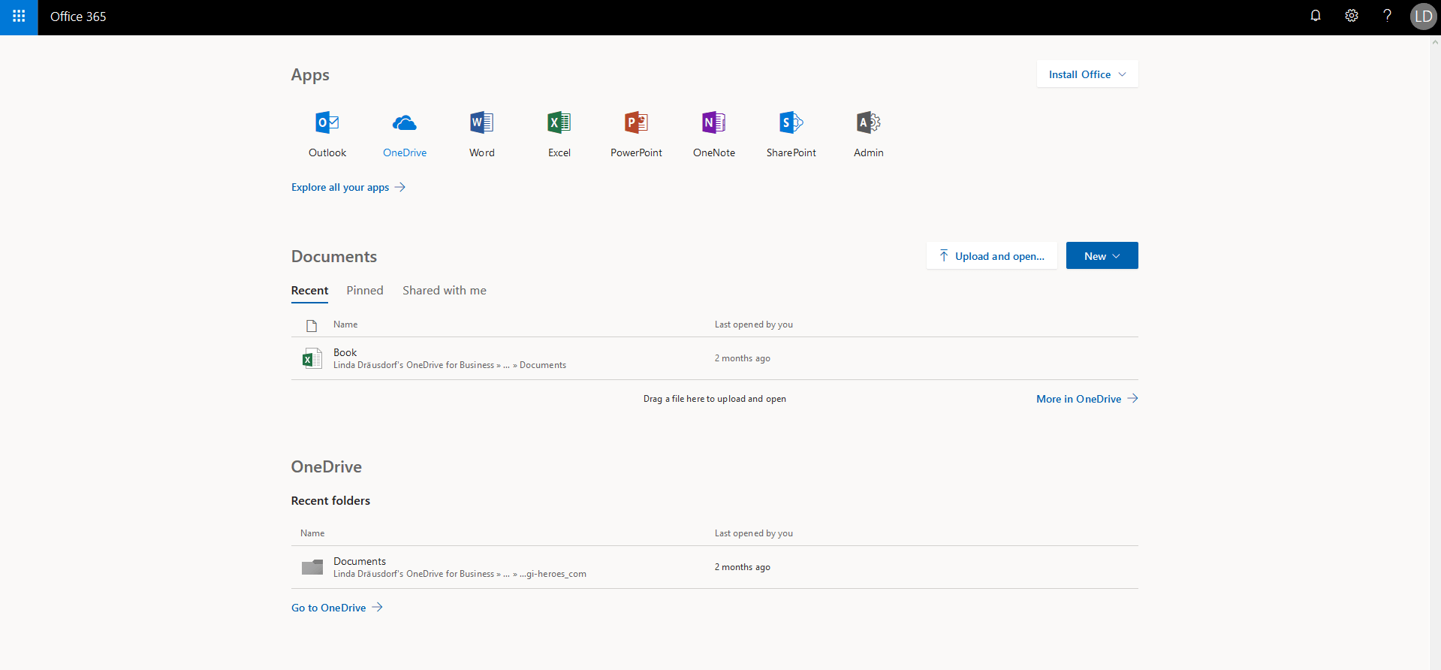
Task: Expand the Install Office dropdown
Action: click(1087, 74)
